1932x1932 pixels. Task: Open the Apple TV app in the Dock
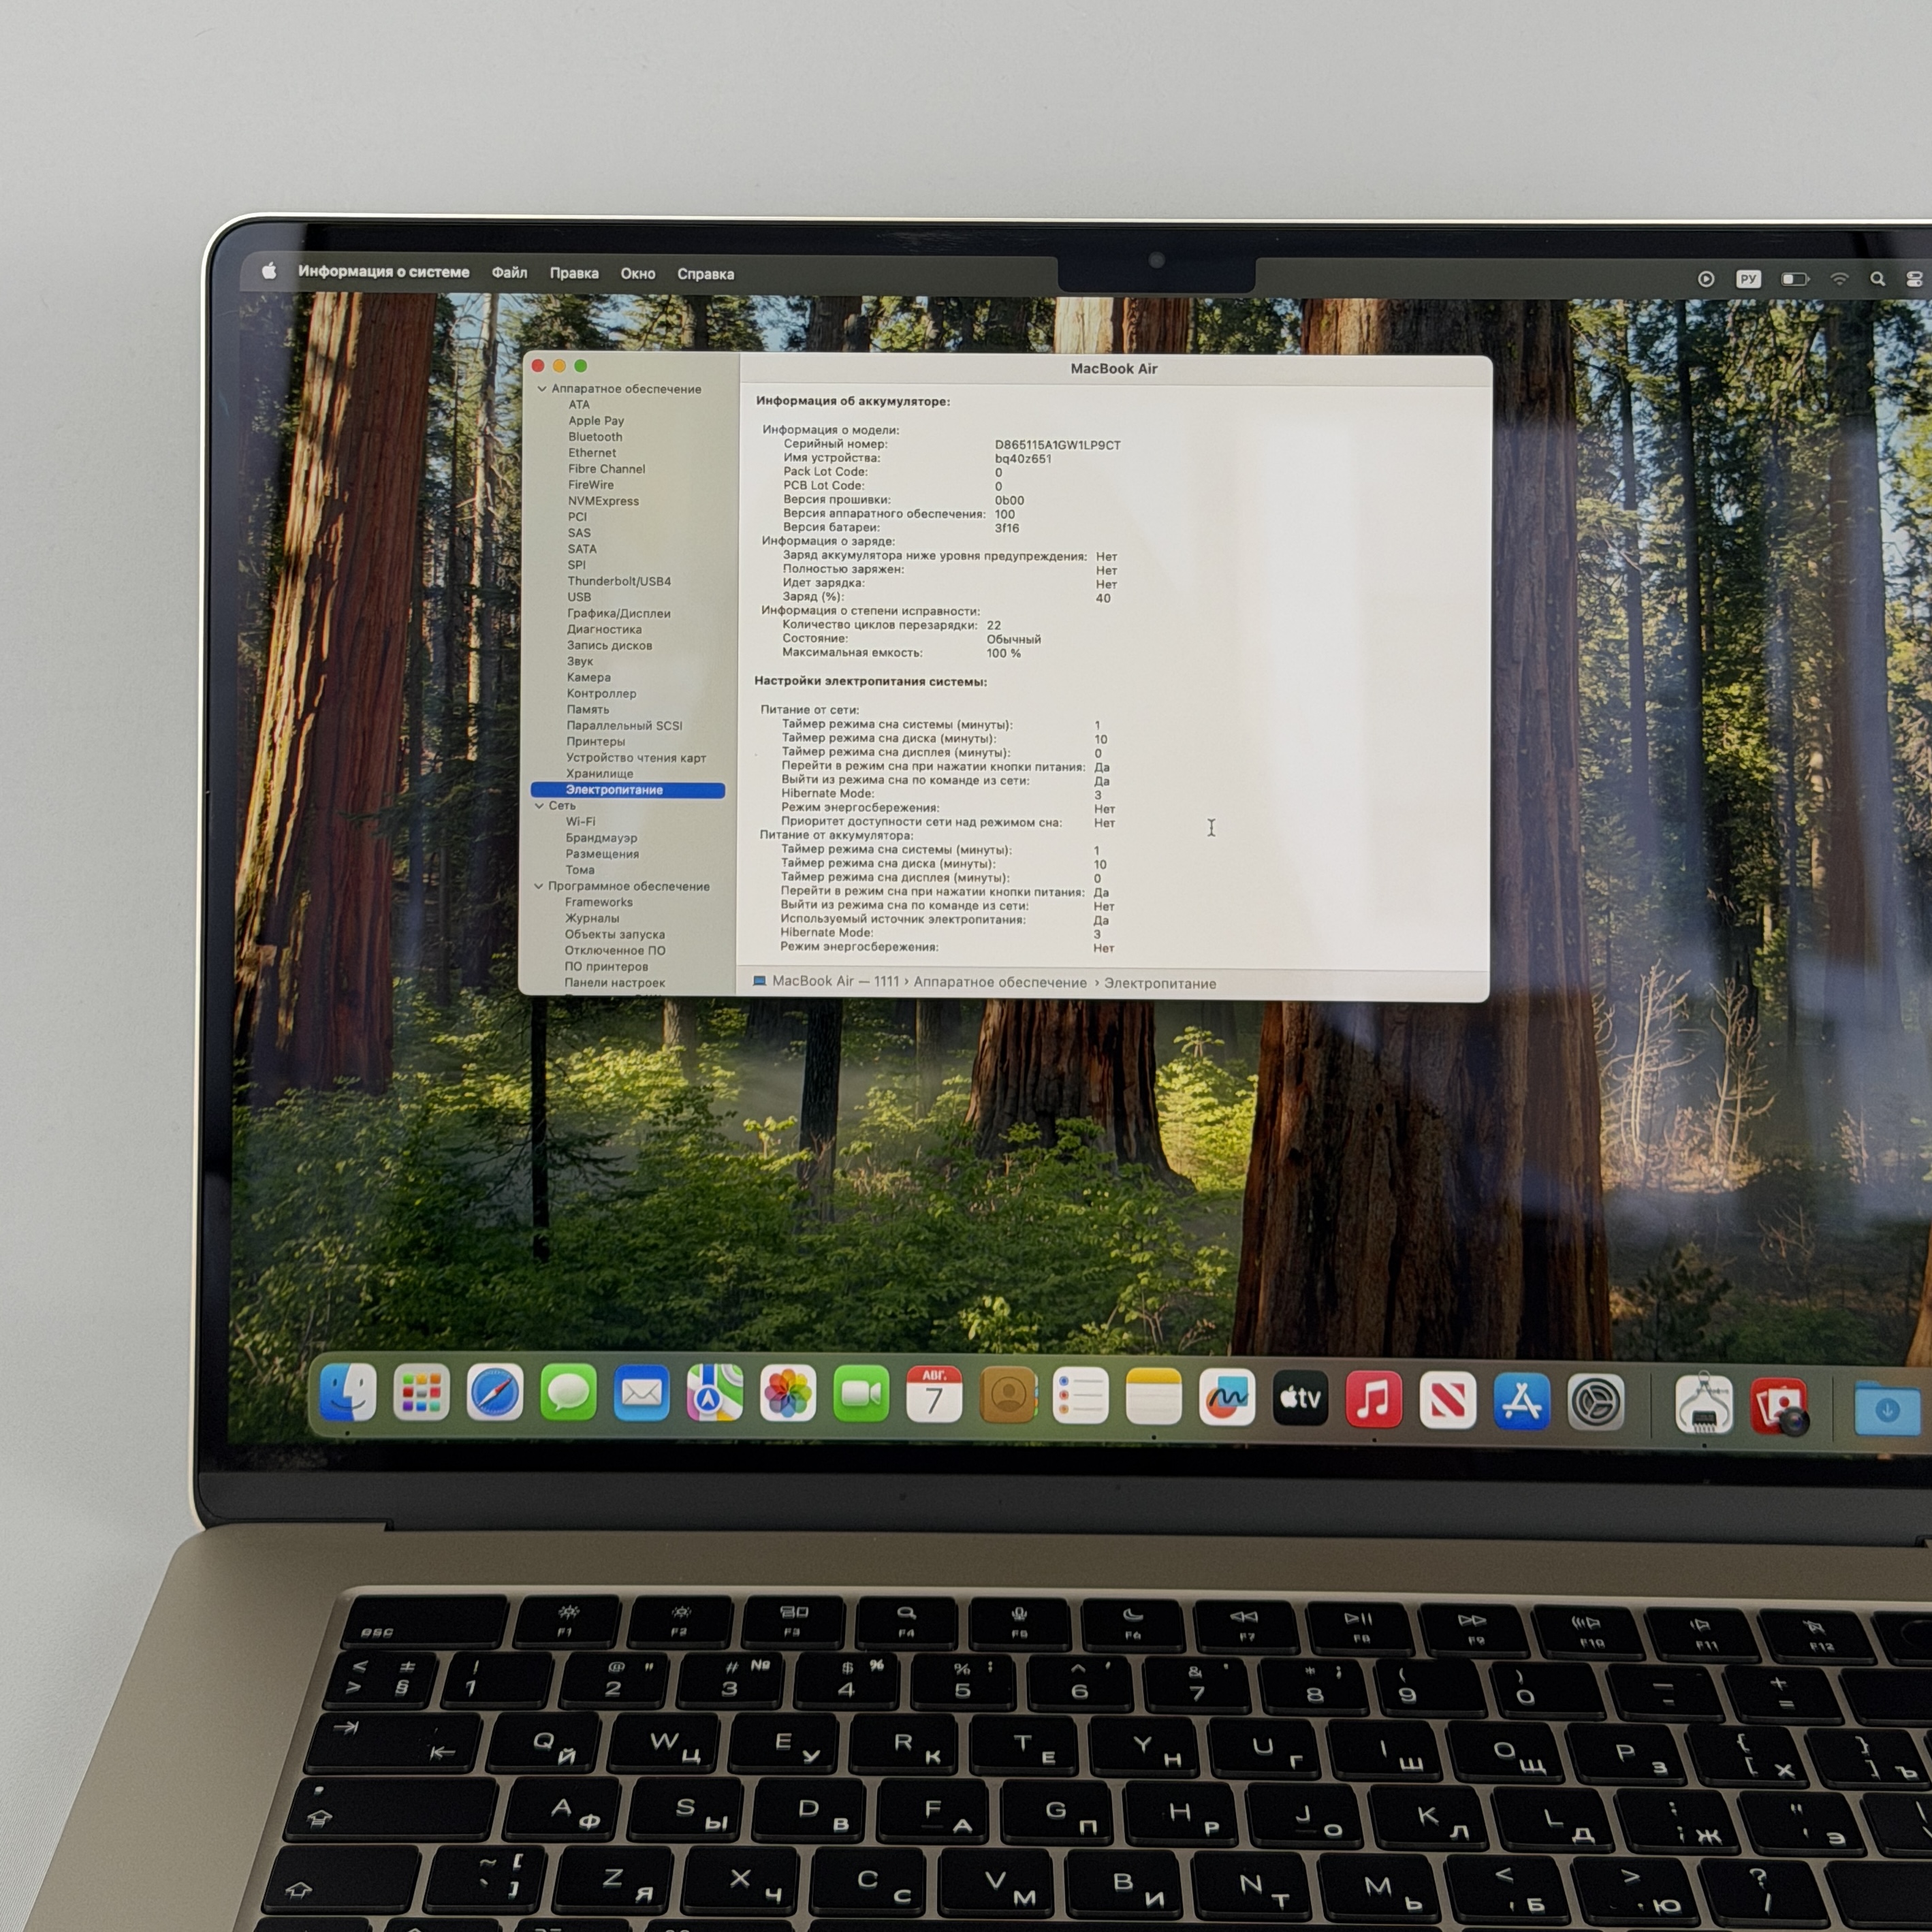click(1301, 1398)
